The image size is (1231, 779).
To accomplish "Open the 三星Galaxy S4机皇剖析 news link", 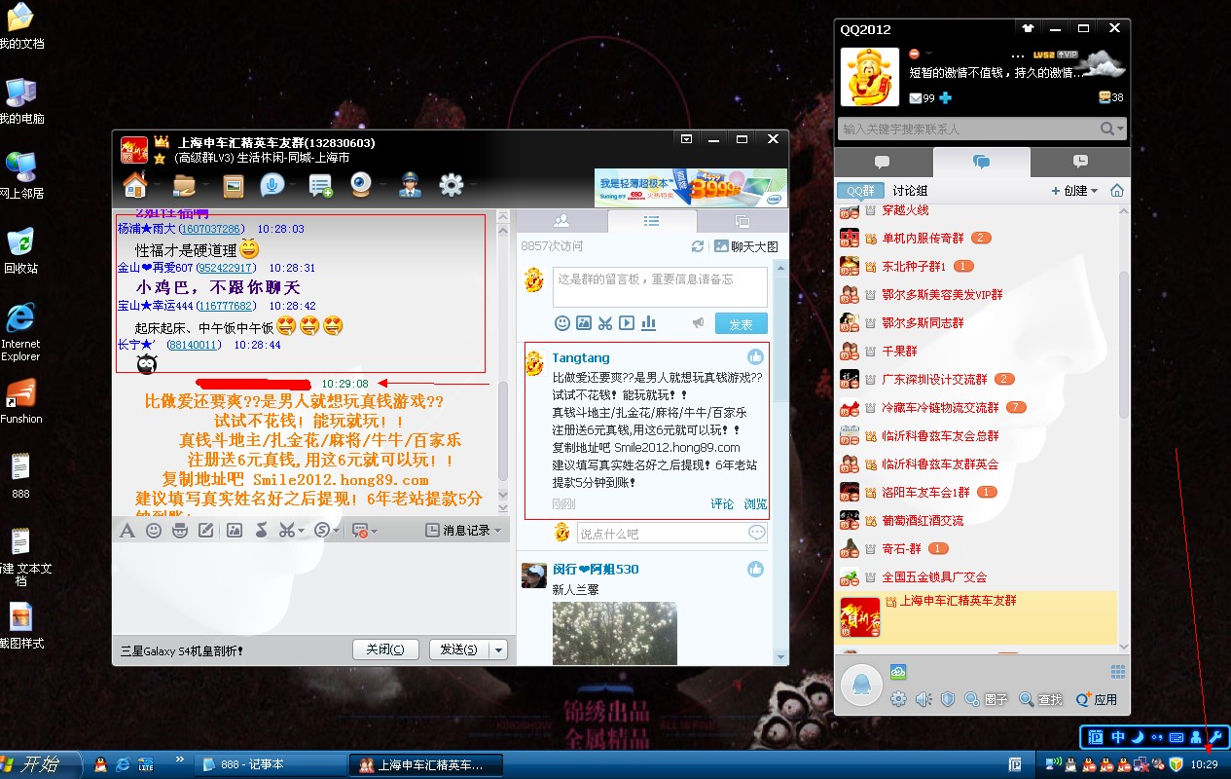I will click(182, 650).
